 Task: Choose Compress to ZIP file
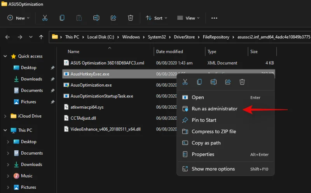[213, 132]
